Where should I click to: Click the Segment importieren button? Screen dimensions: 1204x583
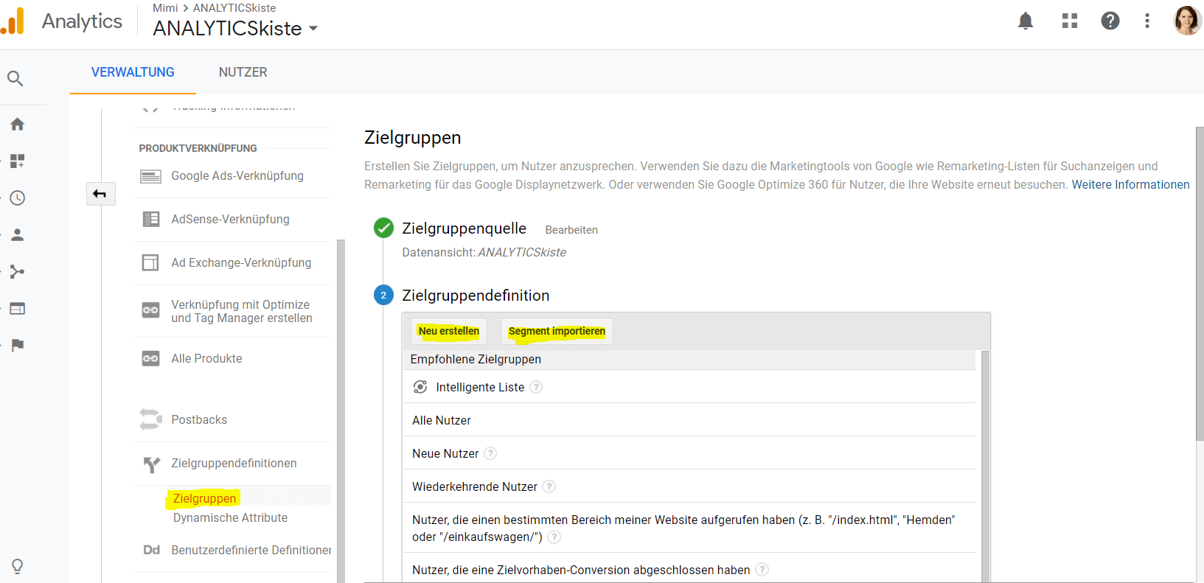point(557,332)
